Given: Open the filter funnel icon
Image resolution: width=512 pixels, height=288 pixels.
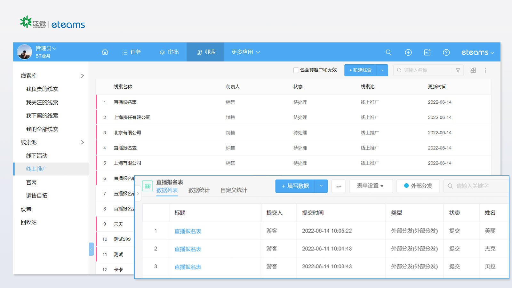Looking at the screenshot, I should point(458,70).
